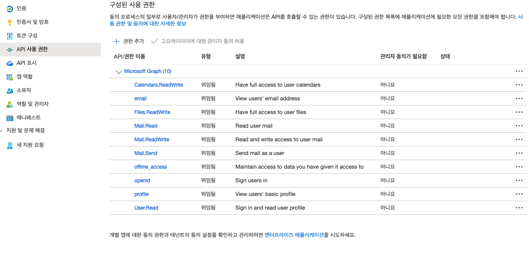529x254 pixels.
Task: Select API 사용 권한 in sidebar
Action: click(x=51, y=49)
